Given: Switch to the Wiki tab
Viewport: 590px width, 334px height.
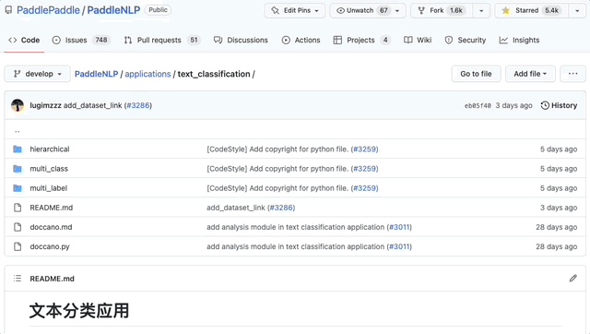Looking at the screenshot, I should pos(418,40).
